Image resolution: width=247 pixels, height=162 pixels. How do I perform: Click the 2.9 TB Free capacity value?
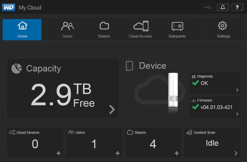63,95
